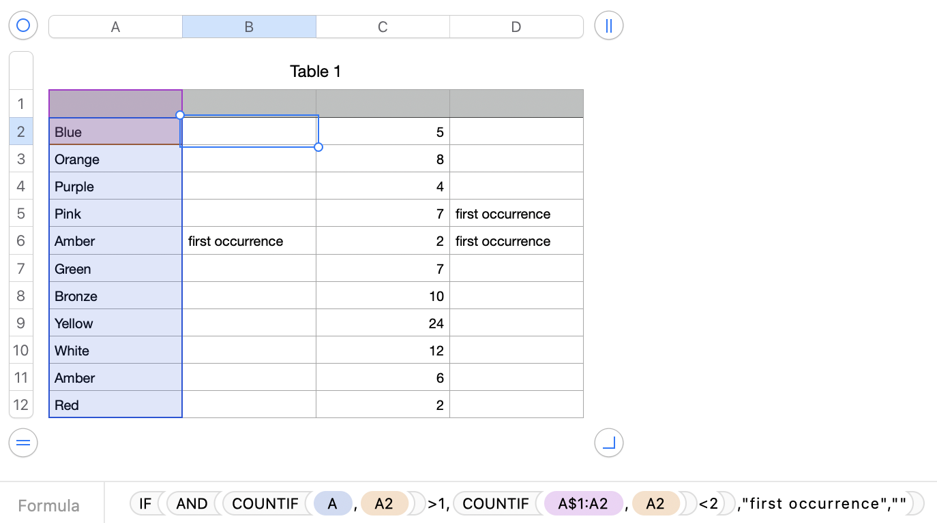
Task: Click the bottom-right selection handle of cell B2
Action: point(318,147)
